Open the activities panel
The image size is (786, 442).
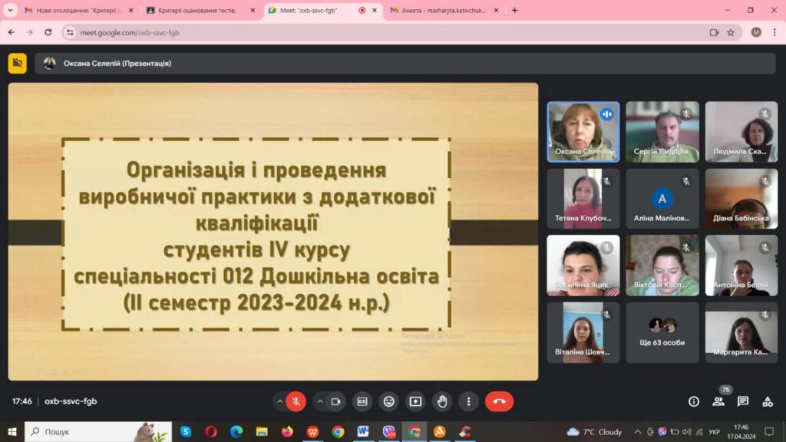click(x=768, y=401)
